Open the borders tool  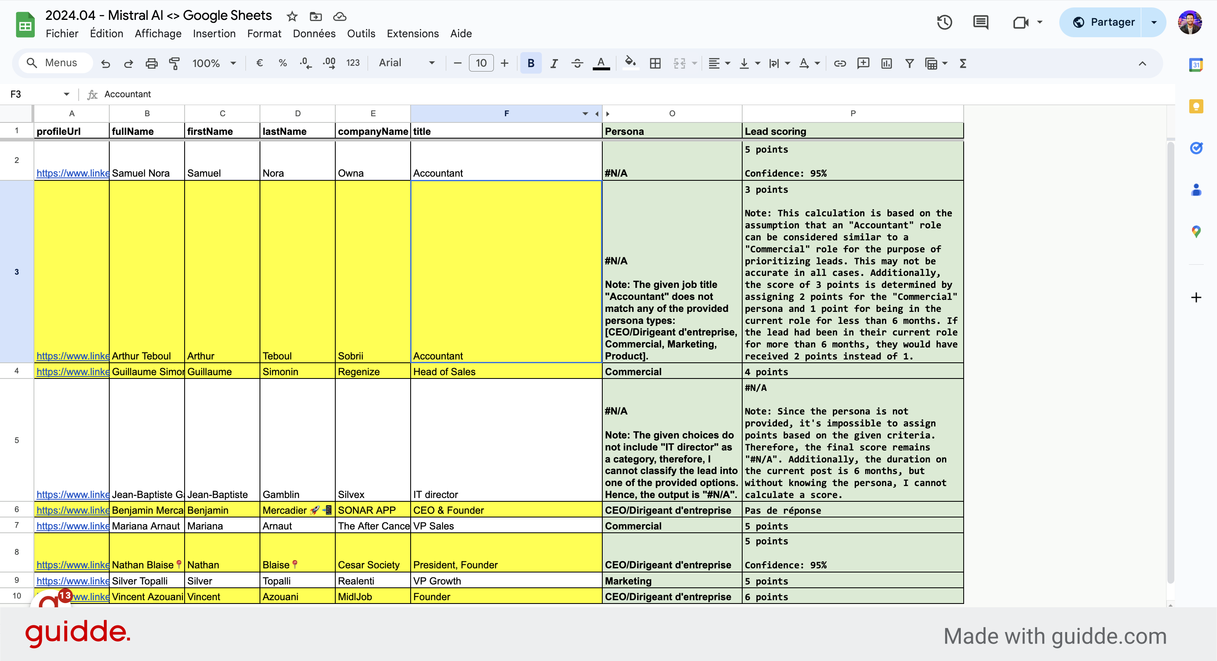(x=655, y=63)
